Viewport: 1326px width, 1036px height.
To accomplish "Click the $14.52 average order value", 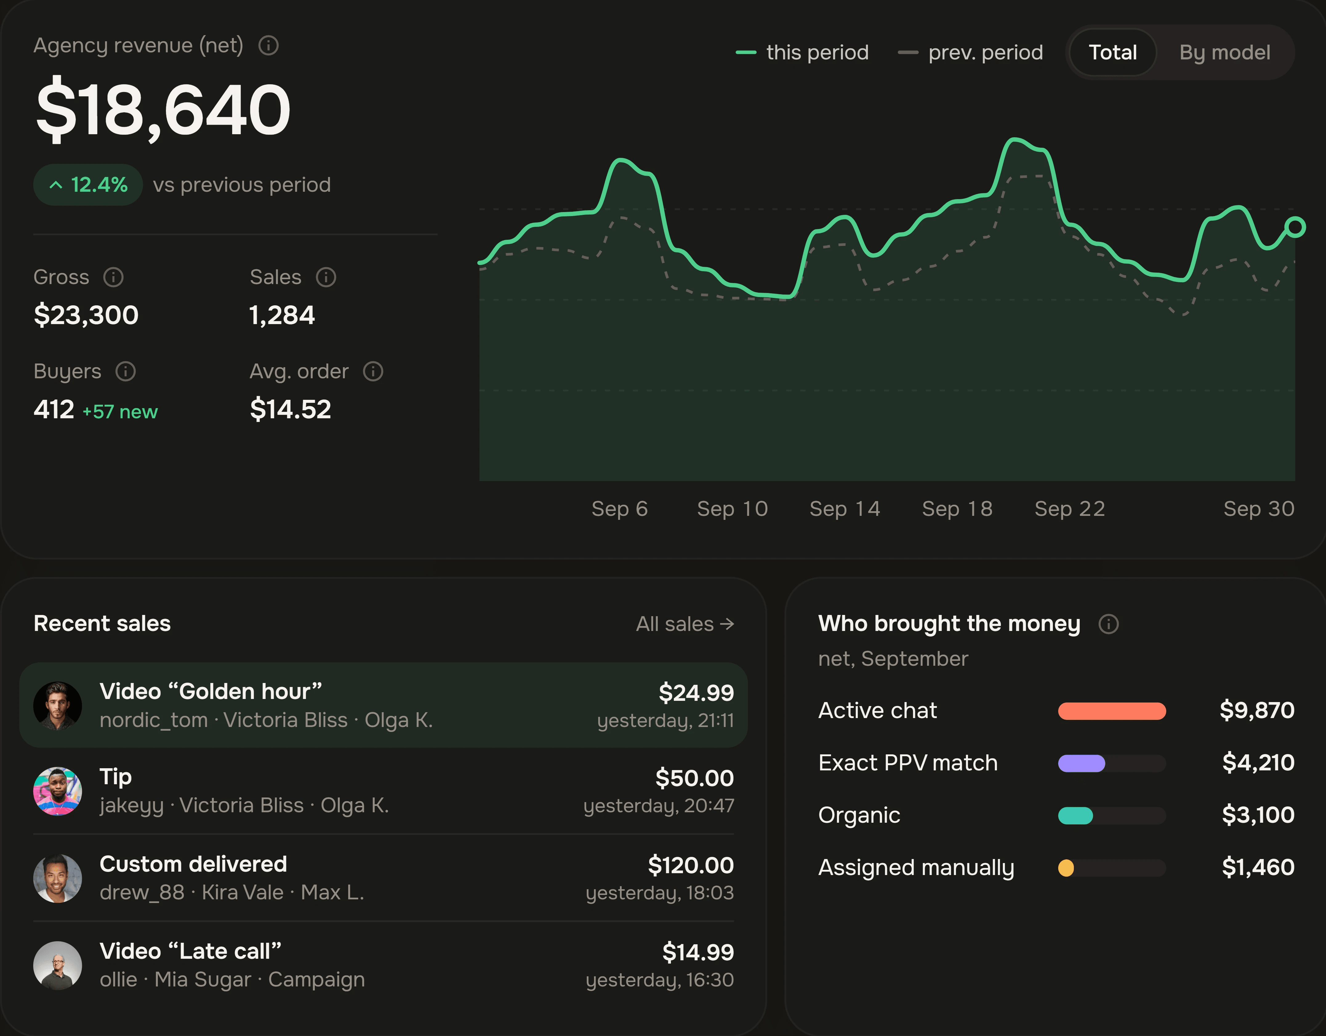I will point(290,409).
